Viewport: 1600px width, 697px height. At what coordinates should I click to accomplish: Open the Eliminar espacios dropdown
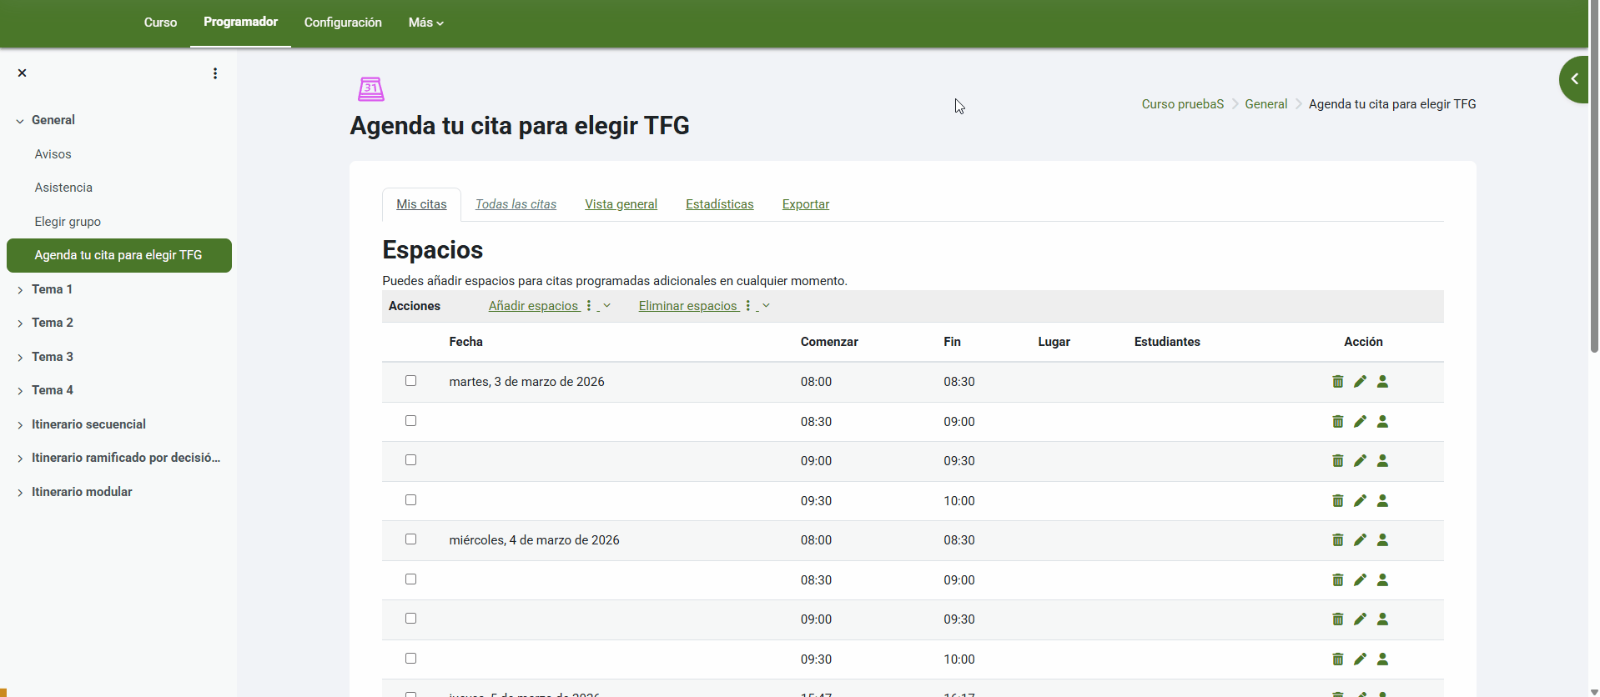point(703,306)
